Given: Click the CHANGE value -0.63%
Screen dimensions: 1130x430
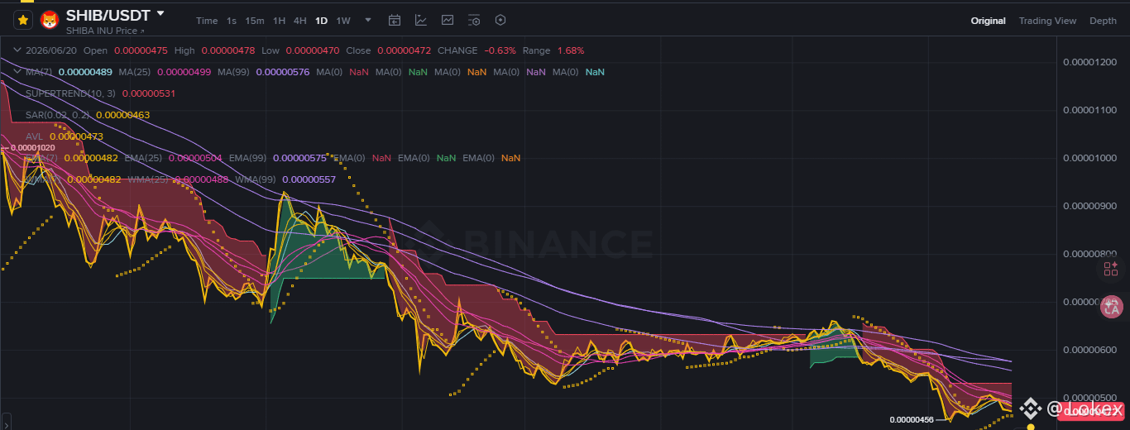Looking at the screenshot, I should click(x=500, y=50).
